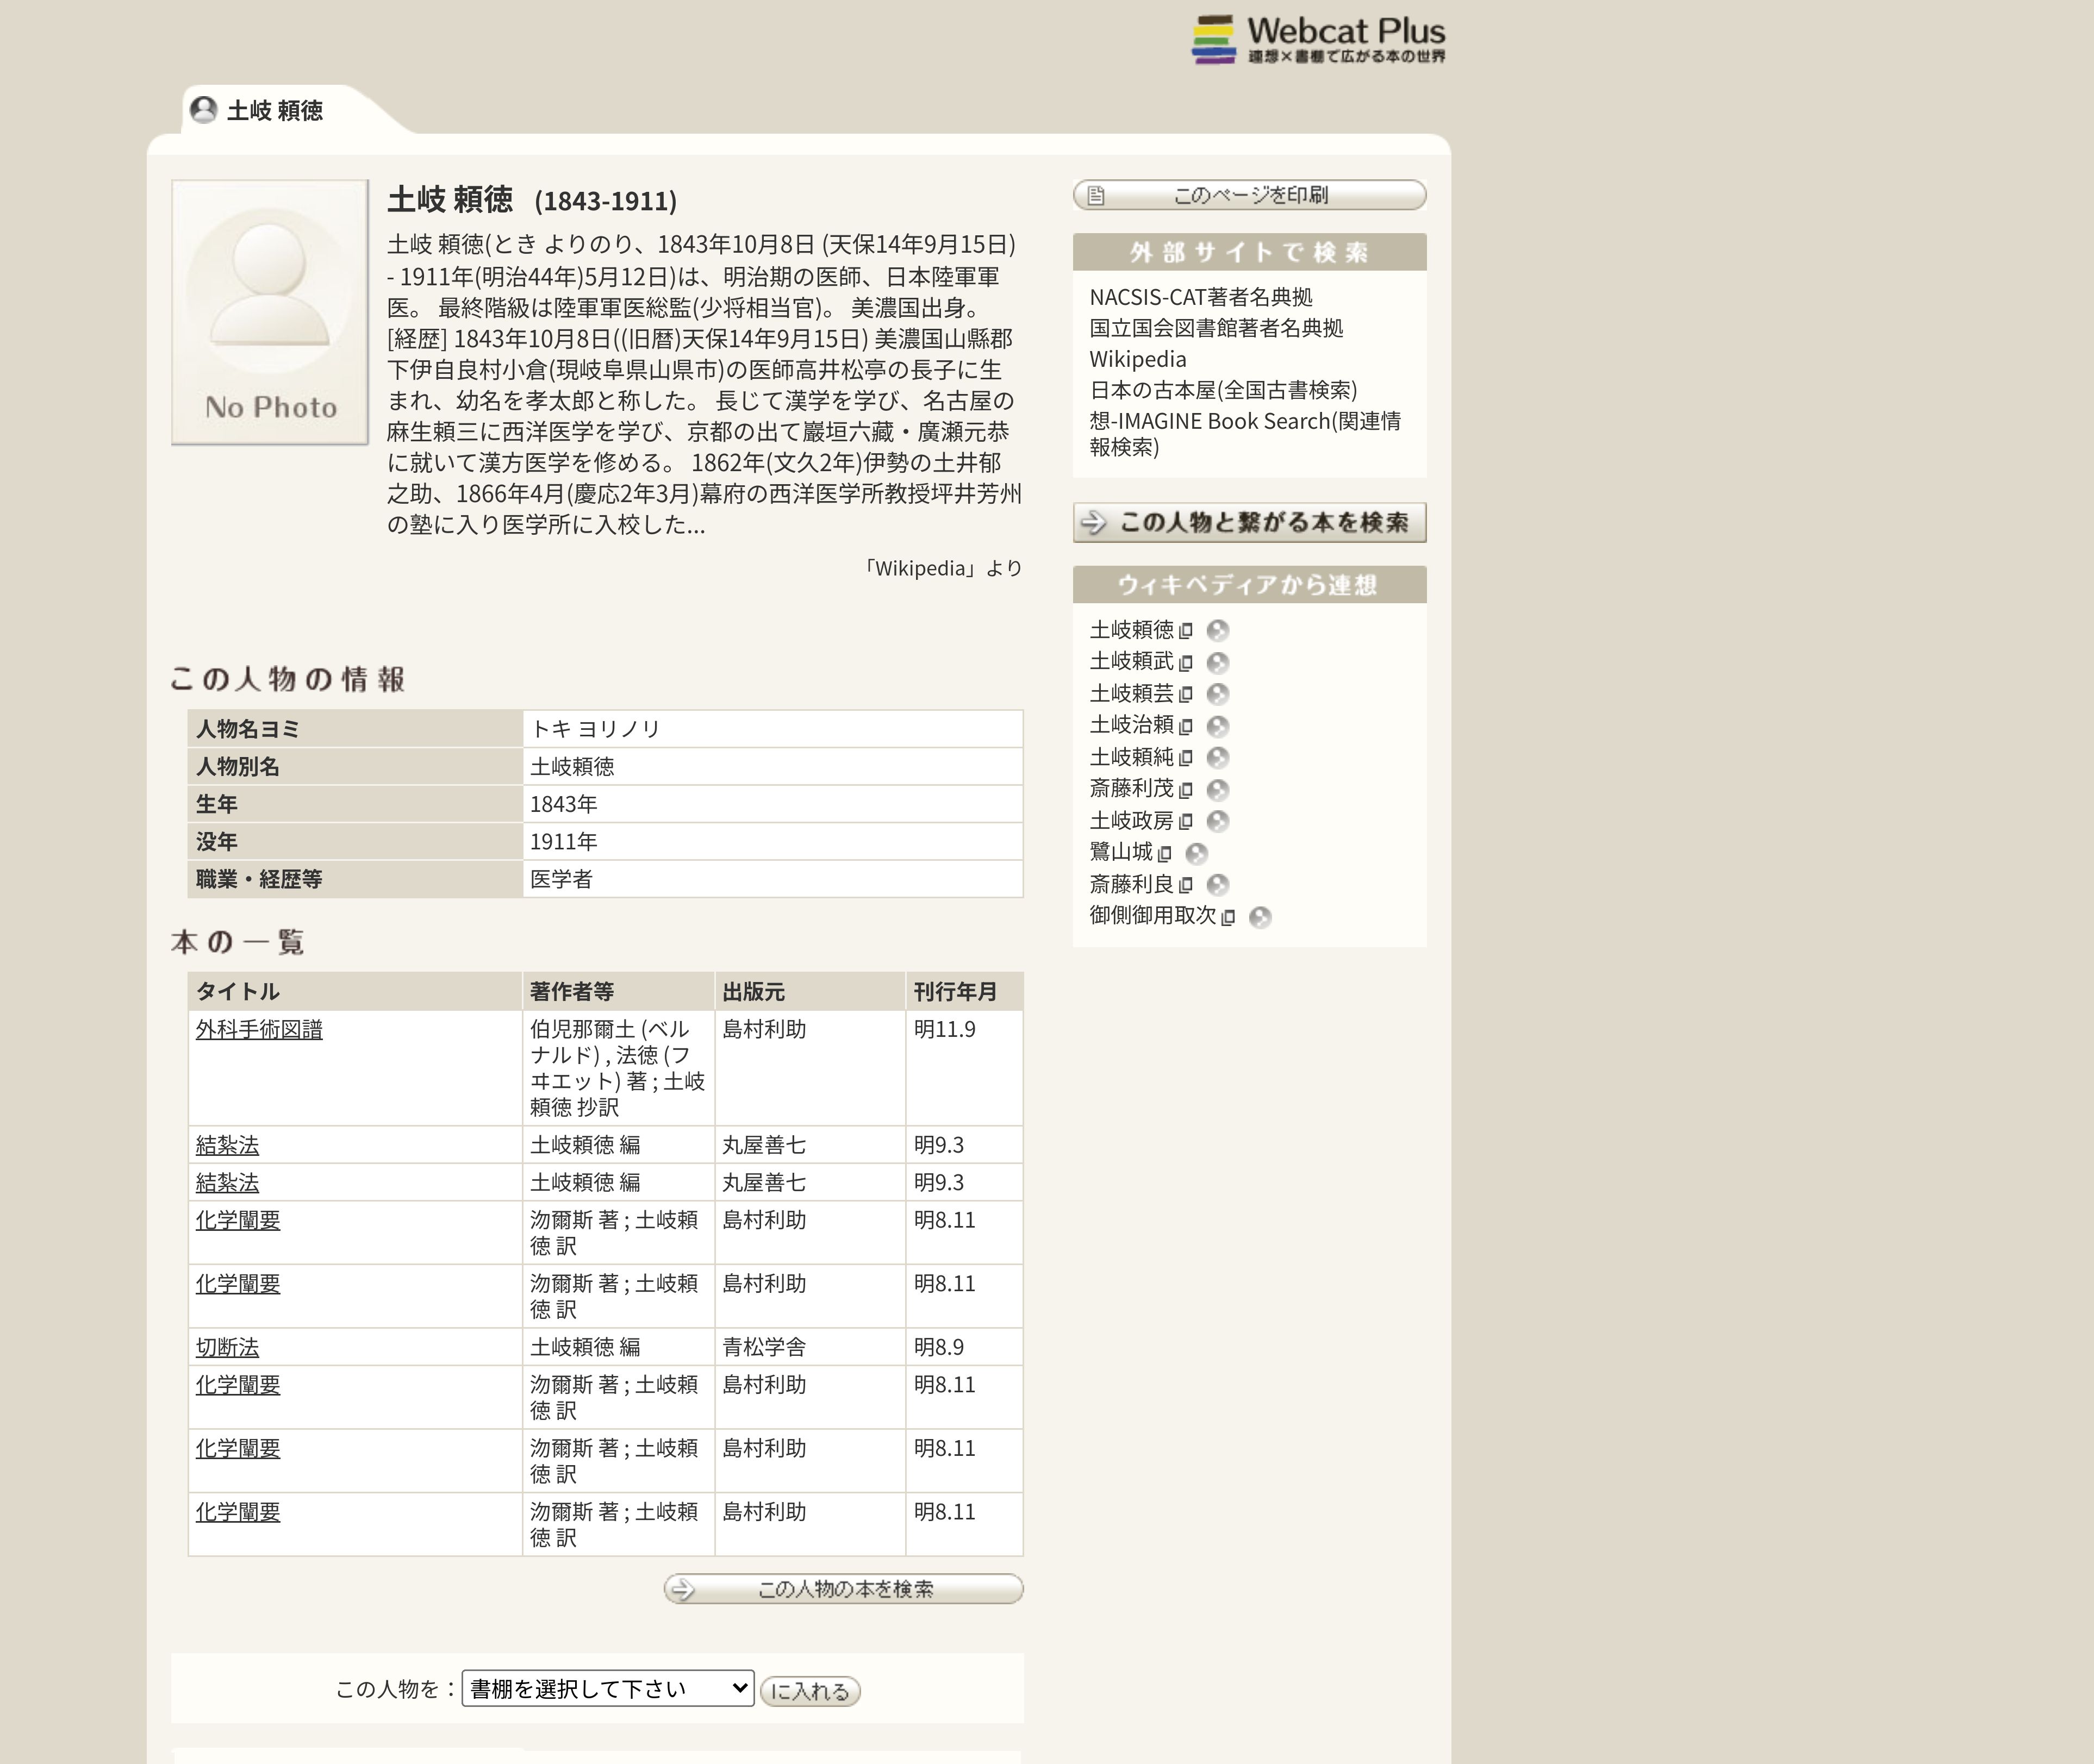Click この人物と繋がる本を検索 button

1249,522
